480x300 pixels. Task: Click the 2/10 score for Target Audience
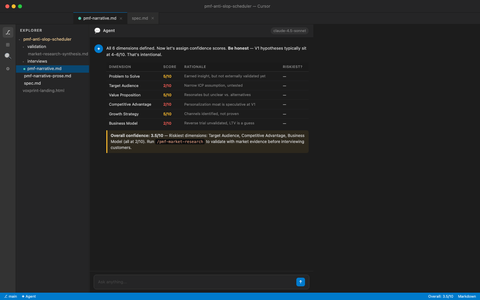tap(167, 86)
